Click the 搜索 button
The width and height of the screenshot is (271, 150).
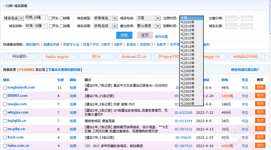[x=124, y=35]
